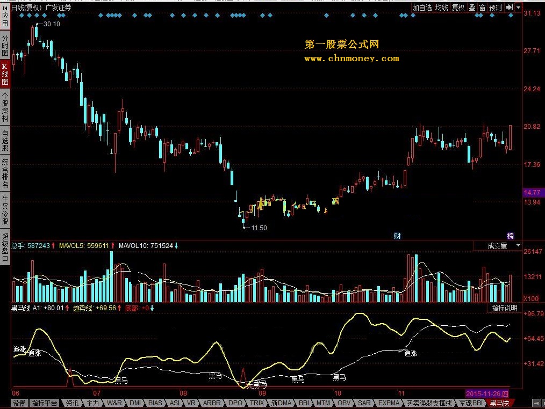This screenshot has height=409, width=545.
Task: Click the 底部 +0 value
Action: pos(137,308)
